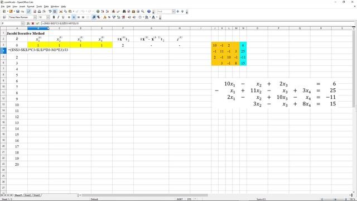357x201 pixels.
Task: Click the zoom slider in status bar
Action: pyautogui.click(x=335, y=199)
